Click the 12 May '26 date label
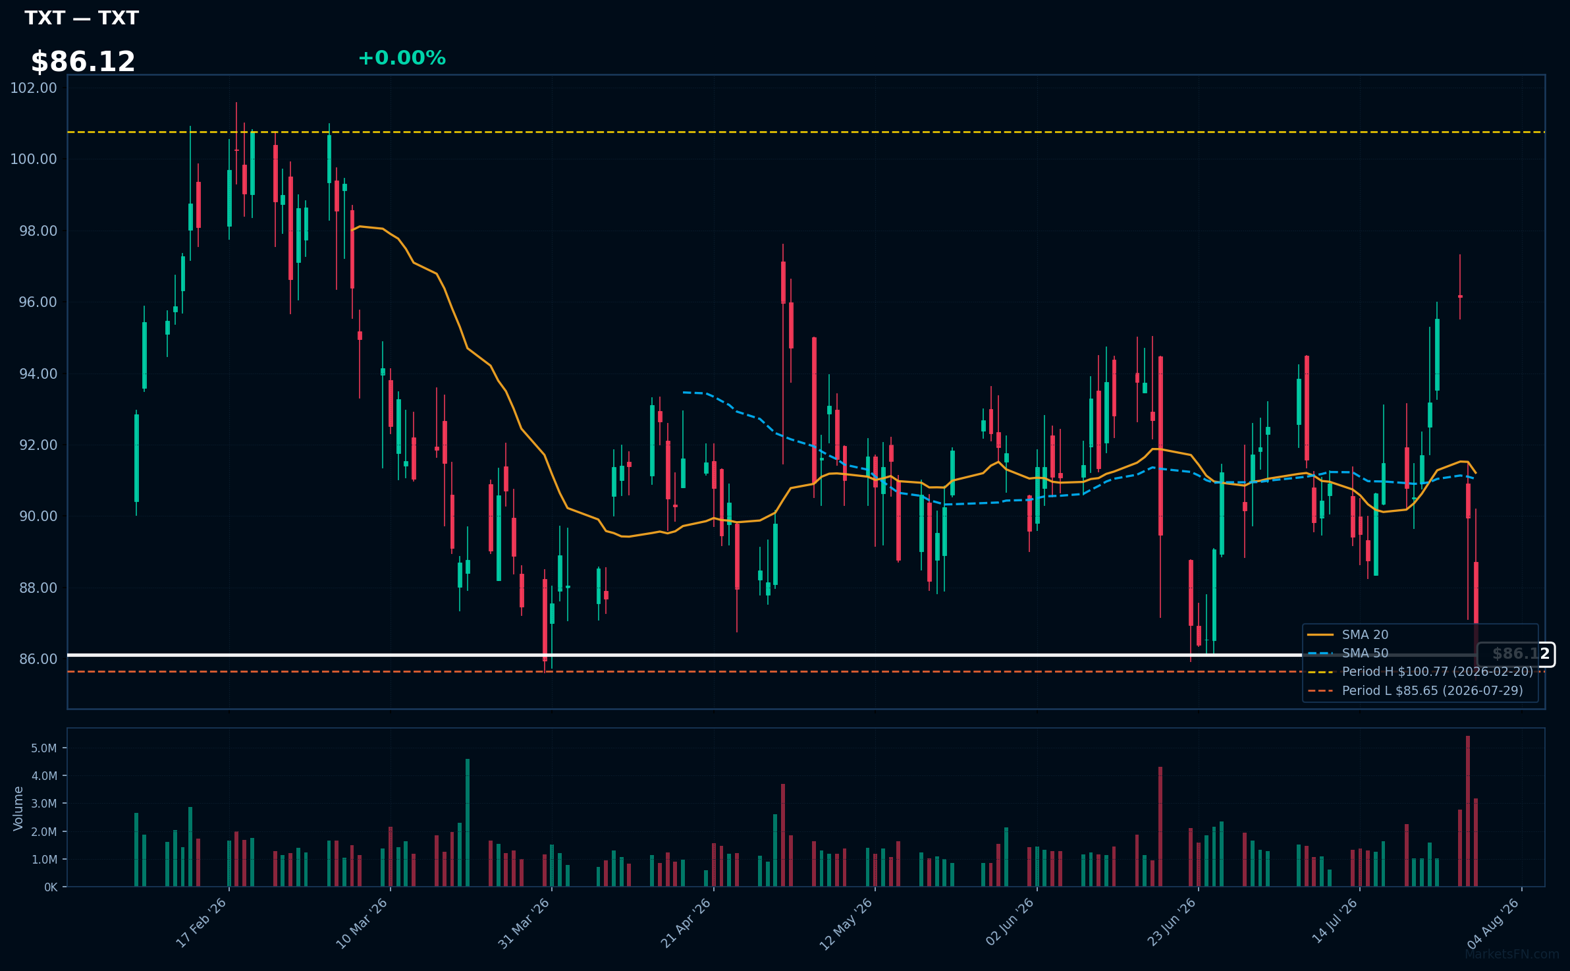Image resolution: width=1570 pixels, height=971 pixels. (846, 924)
